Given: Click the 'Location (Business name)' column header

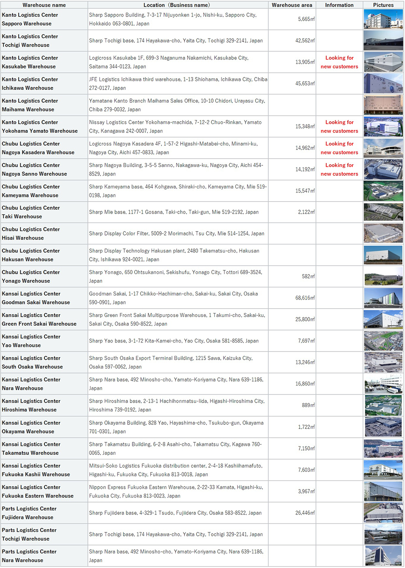Looking at the screenshot, I should [x=178, y=5].
